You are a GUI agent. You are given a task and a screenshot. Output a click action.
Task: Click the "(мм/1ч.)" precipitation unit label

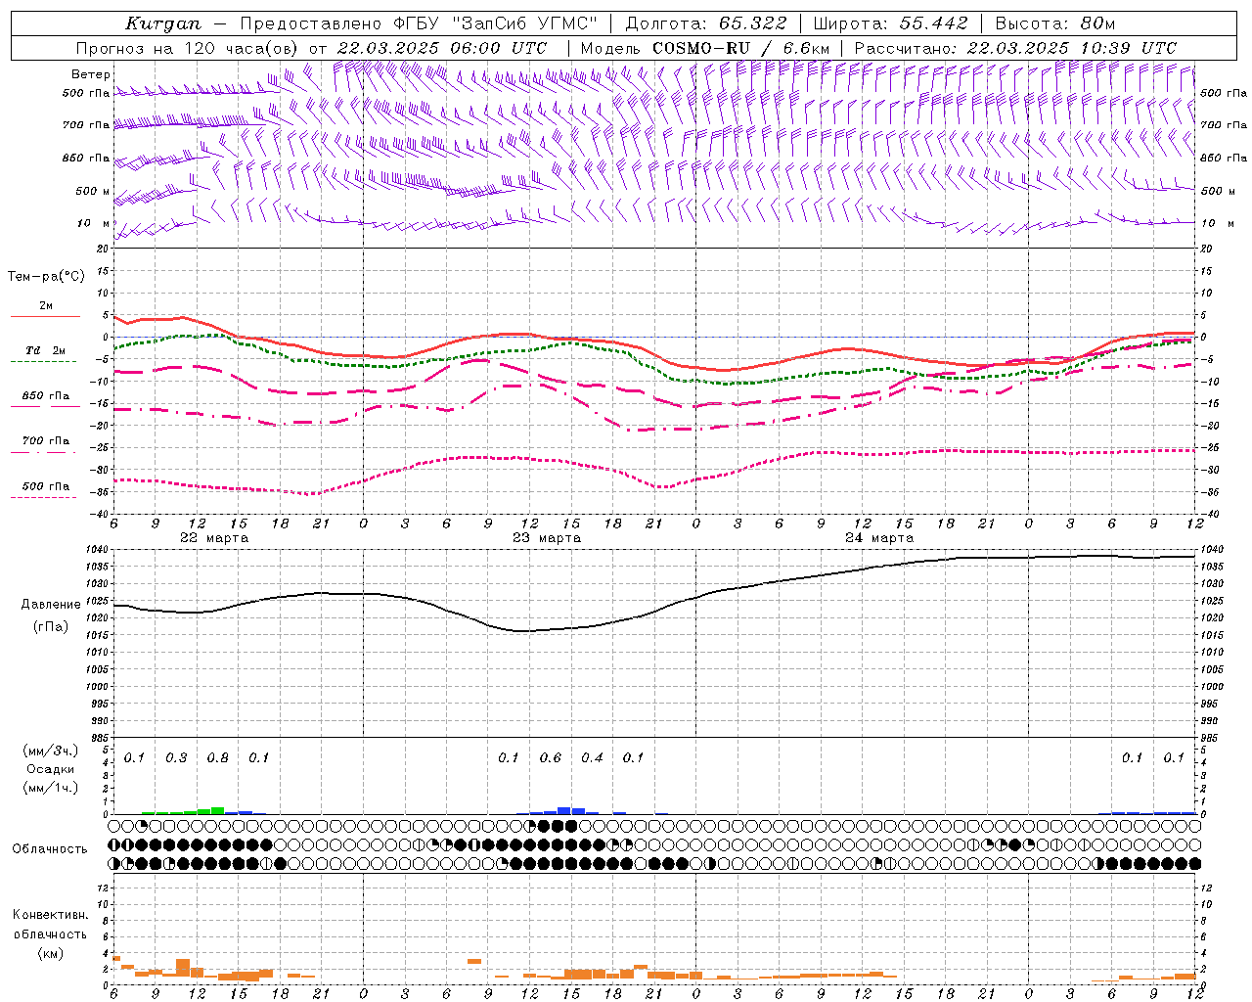coord(50,788)
